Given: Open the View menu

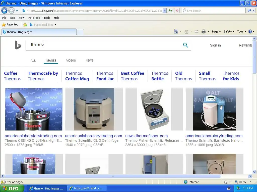Looking at the screenshot, I should point(22,18).
